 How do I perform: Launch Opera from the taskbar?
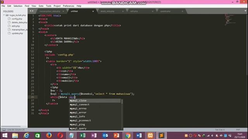coord(60,136)
